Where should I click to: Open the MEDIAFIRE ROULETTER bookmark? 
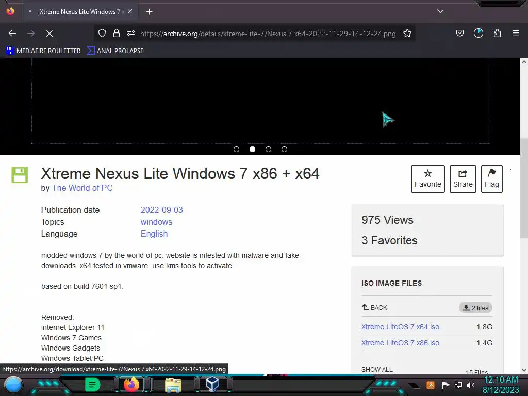(x=43, y=51)
